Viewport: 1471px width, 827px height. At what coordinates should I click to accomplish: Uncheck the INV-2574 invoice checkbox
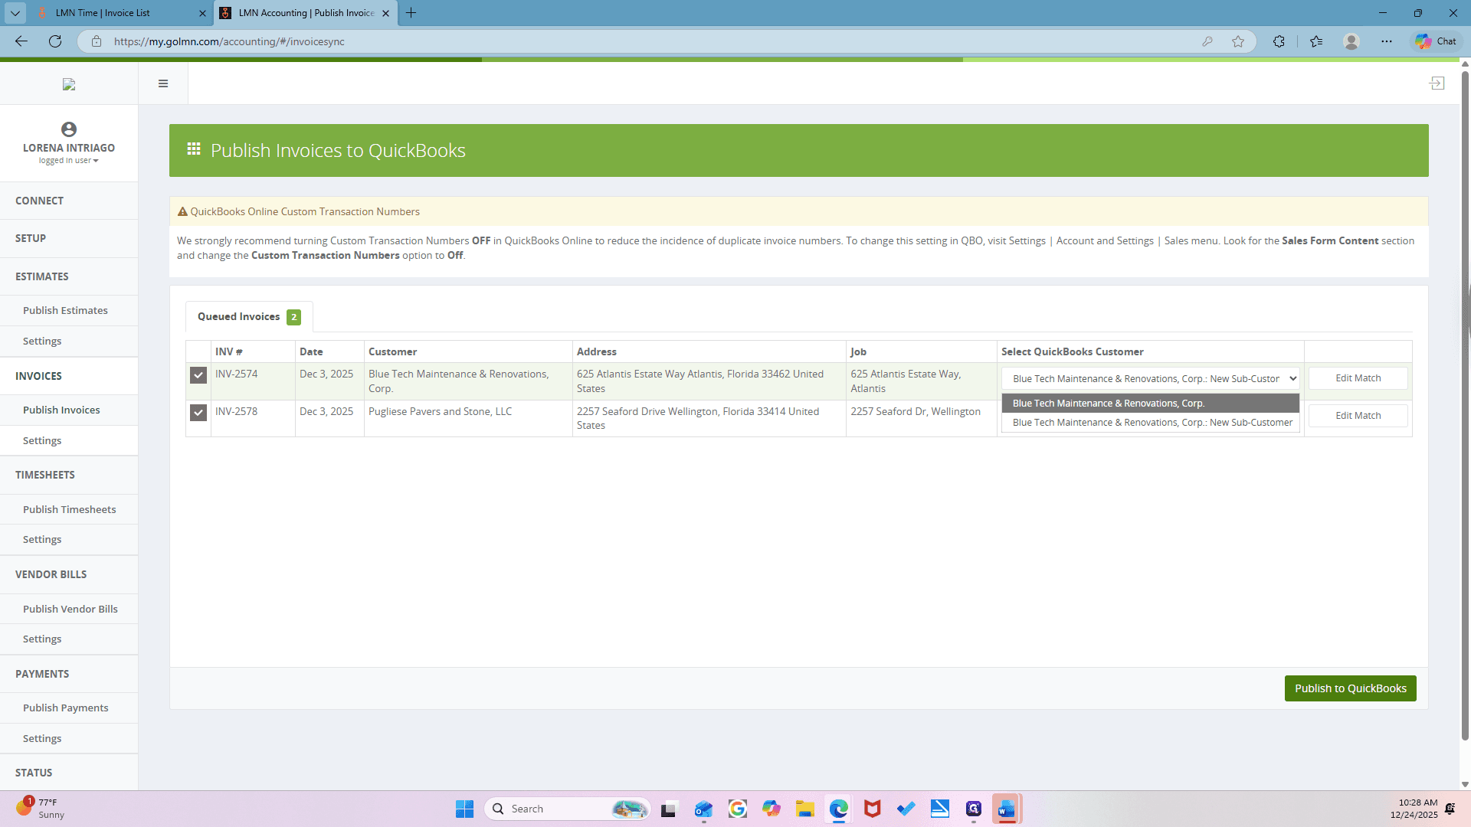point(198,375)
